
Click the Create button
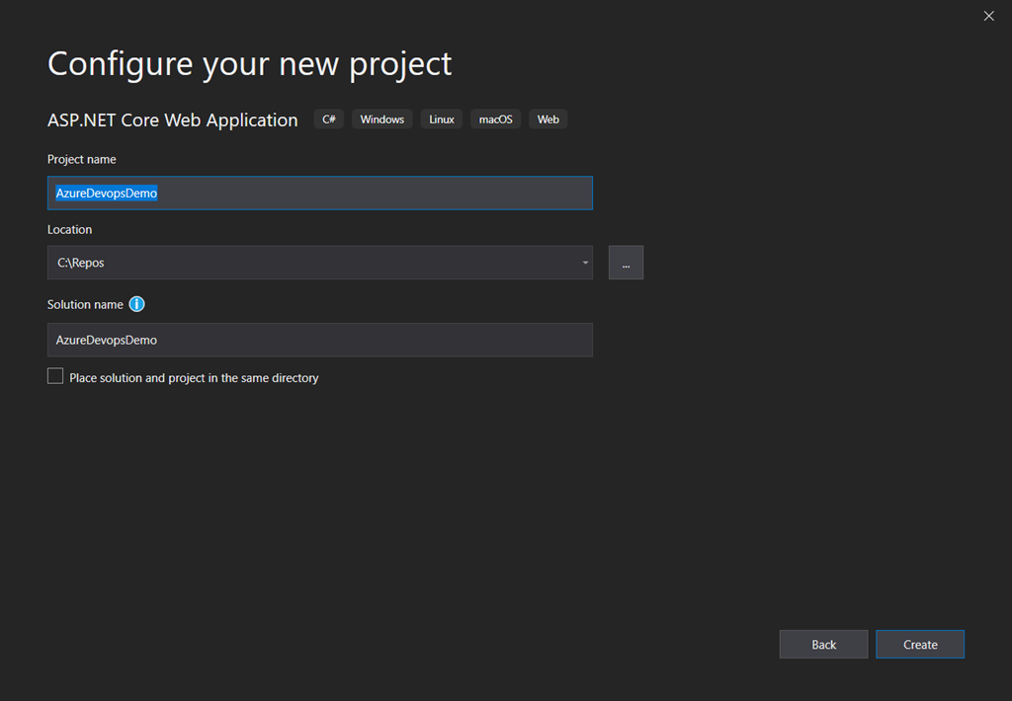[x=920, y=645]
